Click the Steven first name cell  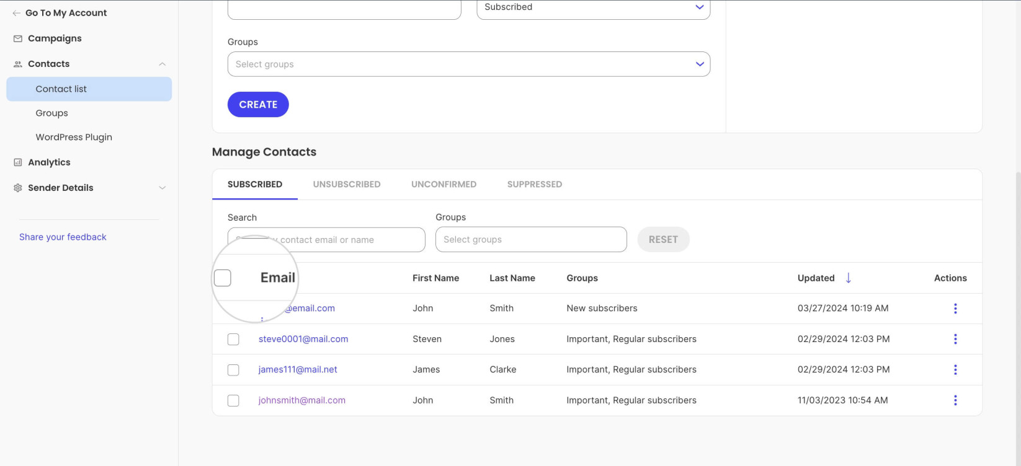click(x=427, y=339)
